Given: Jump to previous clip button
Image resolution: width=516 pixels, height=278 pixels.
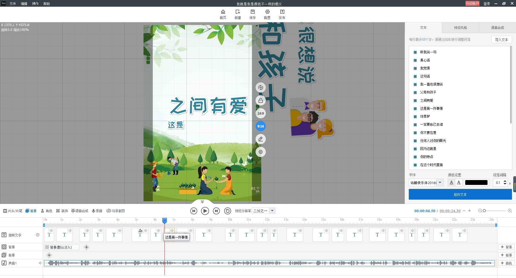Looking at the screenshot, I should tap(193, 211).
